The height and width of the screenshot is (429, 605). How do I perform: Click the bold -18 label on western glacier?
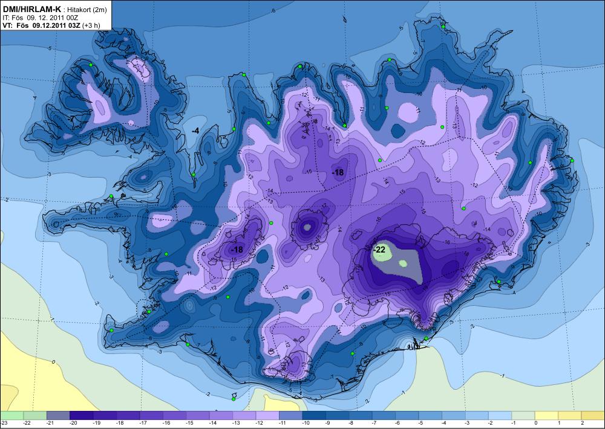pyautogui.click(x=237, y=250)
